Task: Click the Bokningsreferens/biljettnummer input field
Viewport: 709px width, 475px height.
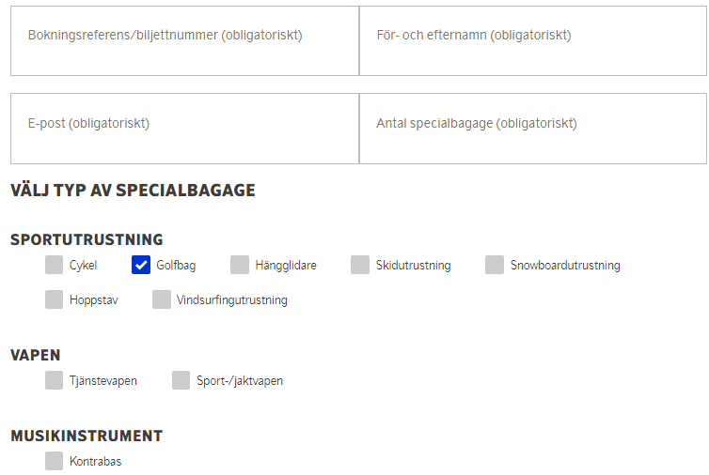Action: click(184, 41)
